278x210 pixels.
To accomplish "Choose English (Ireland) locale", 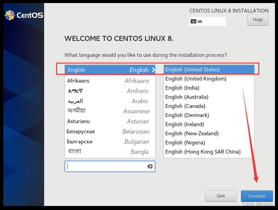I will (209, 124).
